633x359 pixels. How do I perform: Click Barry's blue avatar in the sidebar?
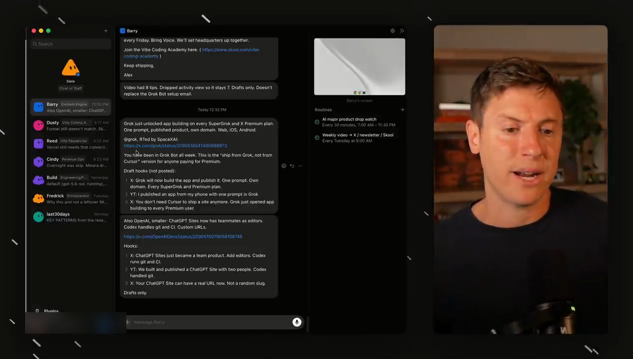38,107
